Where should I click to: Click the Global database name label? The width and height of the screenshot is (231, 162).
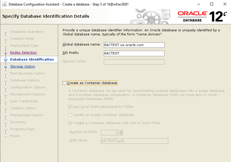pyautogui.click(x=82, y=44)
